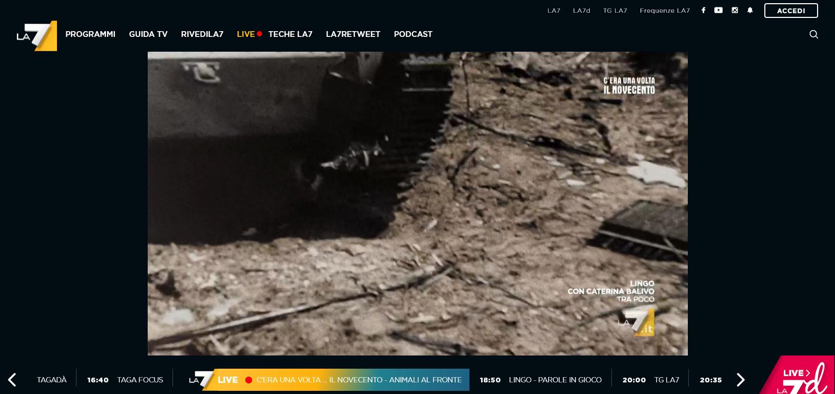Viewport: 835px width, 394px height.
Task: Open the PODCAST section
Action: tap(413, 34)
